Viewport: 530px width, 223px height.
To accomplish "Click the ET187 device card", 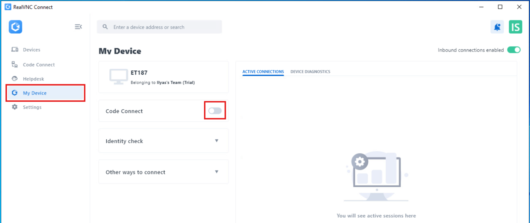I will (x=164, y=77).
